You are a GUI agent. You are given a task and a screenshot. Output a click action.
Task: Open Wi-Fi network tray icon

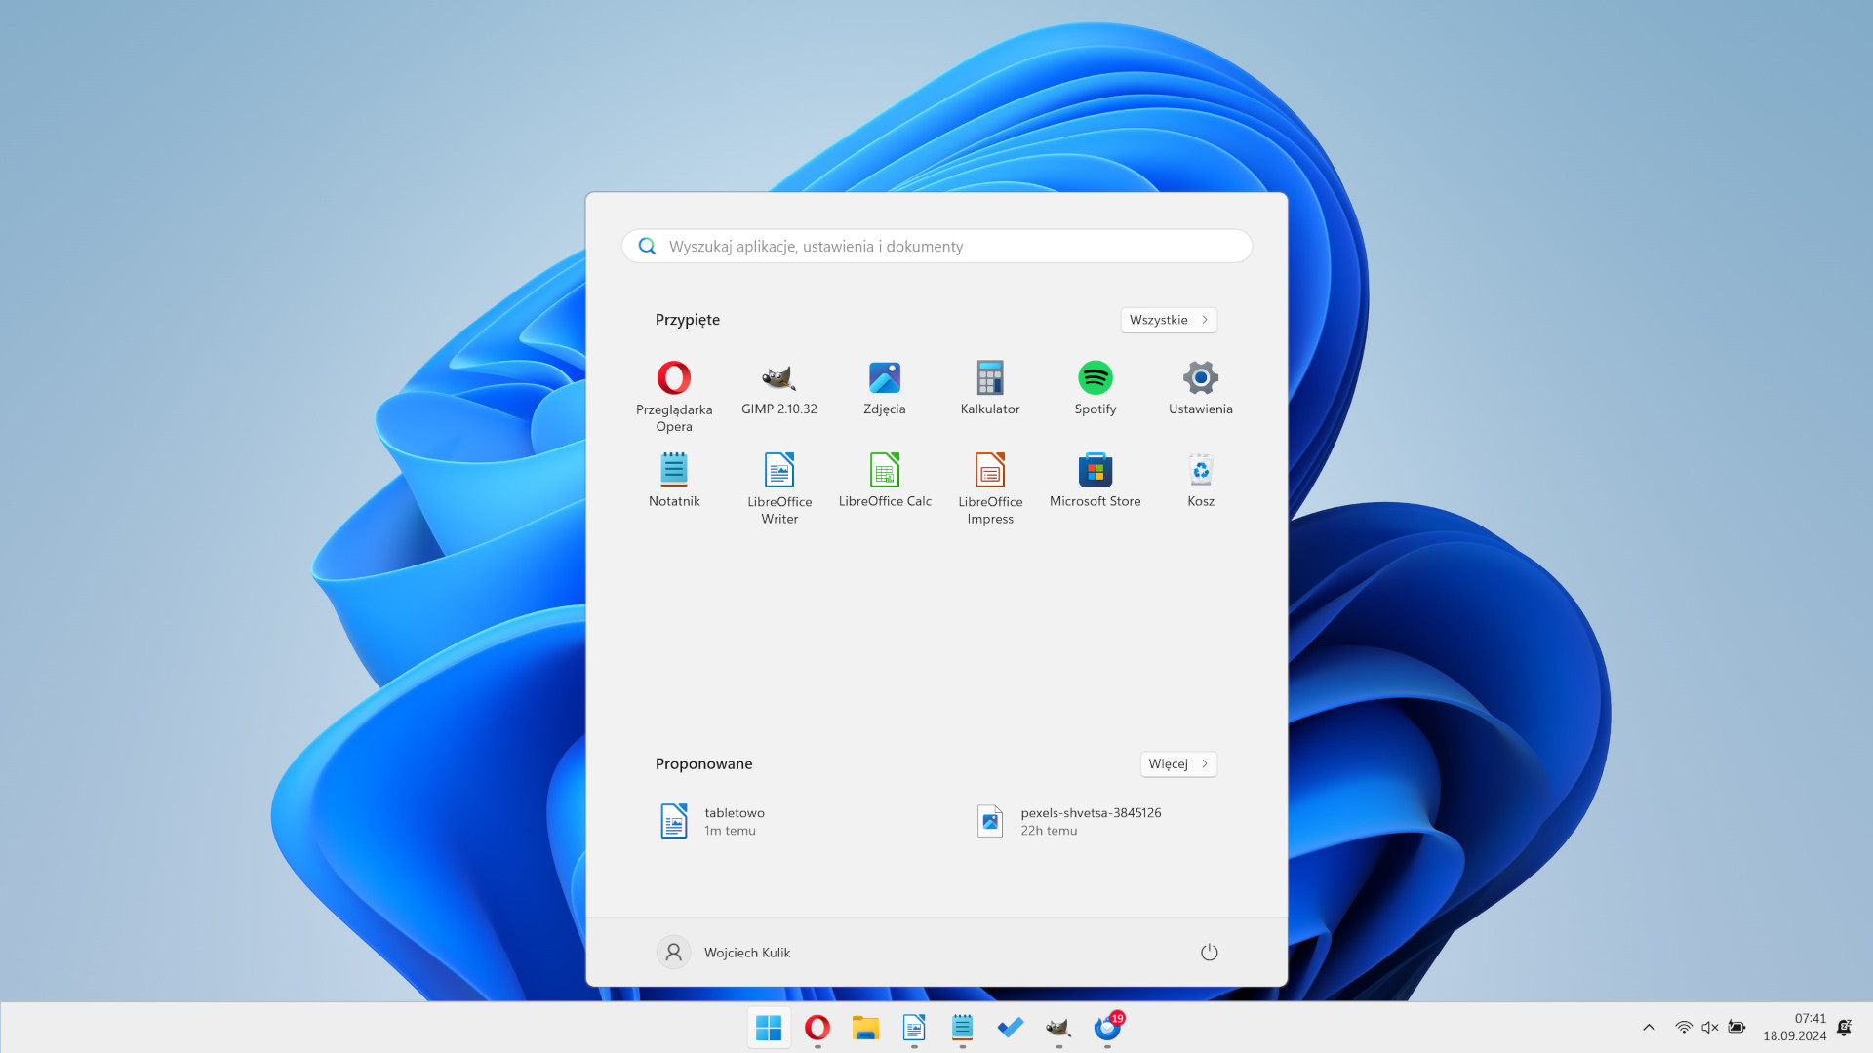point(1684,1028)
